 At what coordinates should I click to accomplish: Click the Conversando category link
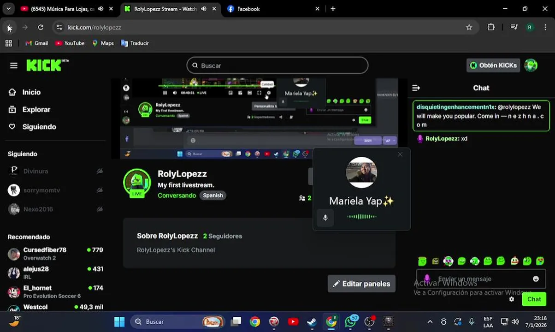point(177,196)
